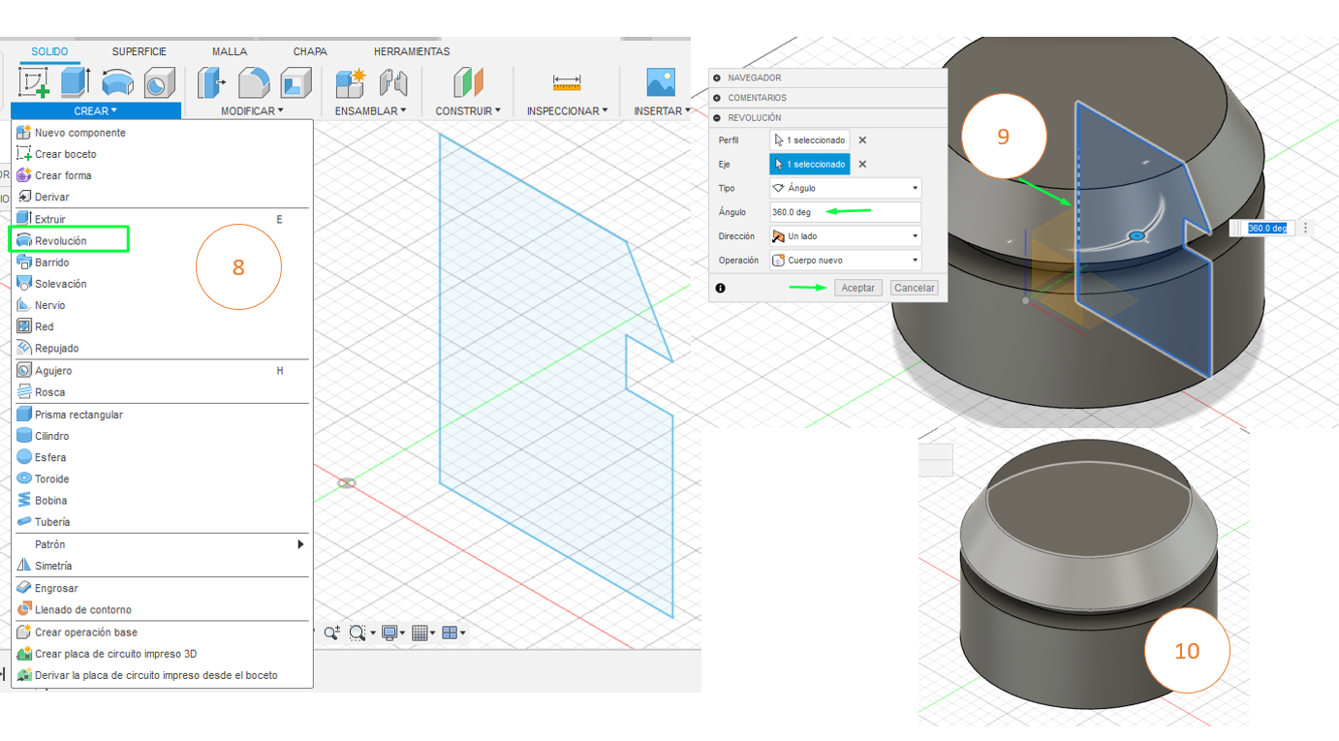
Task: Select the Press Pull modify icon
Action: 211,83
